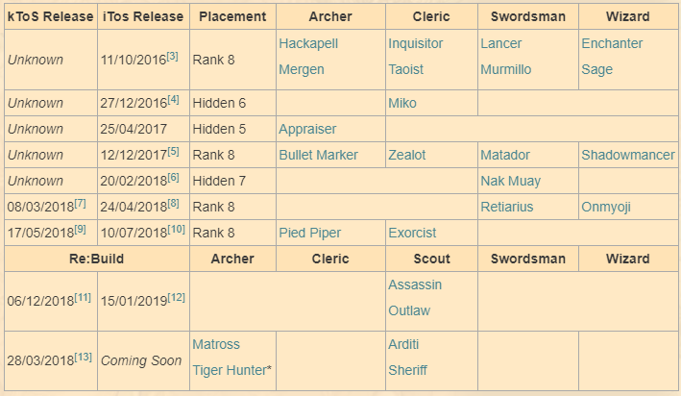Click the Bullet Marker link
681x396 pixels.
click(318, 155)
